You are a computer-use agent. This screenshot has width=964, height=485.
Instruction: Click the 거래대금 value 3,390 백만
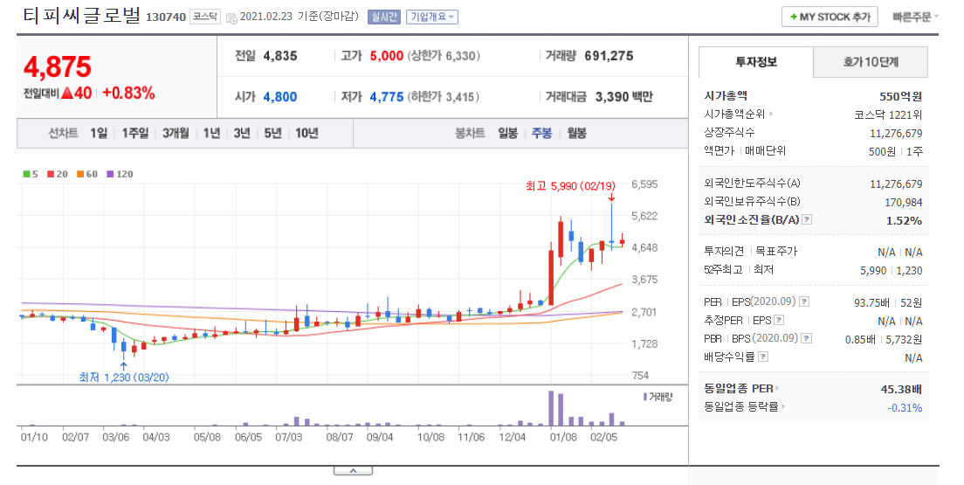tap(624, 97)
